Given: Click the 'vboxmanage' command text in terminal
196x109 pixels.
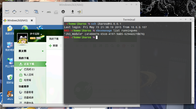Looking at the screenshot, I should pyautogui.click(x=104, y=31).
